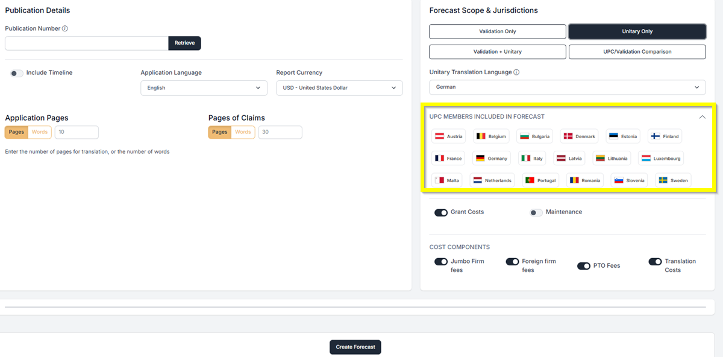Click the Publication Number info icon

pyautogui.click(x=65, y=28)
